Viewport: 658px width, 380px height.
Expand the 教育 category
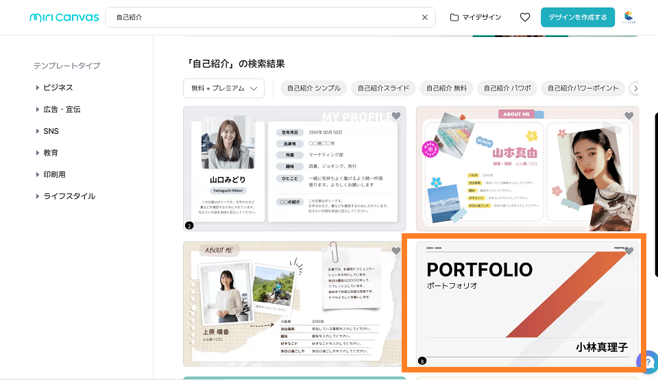50,152
